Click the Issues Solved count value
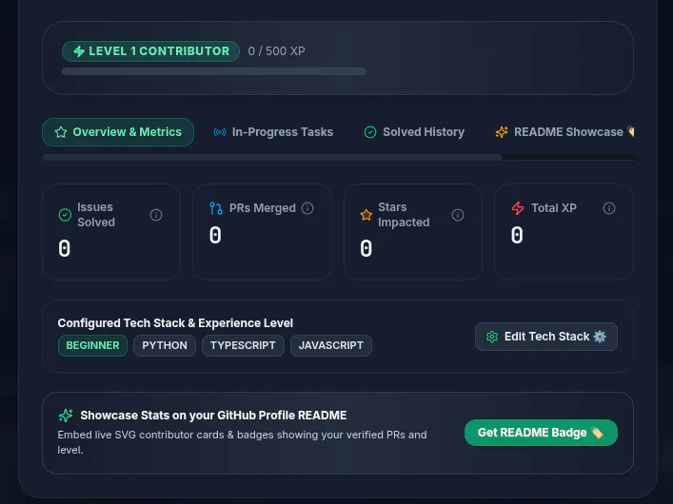Image resolution: width=673 pixels, height=504 pixels. coord(65,249)
